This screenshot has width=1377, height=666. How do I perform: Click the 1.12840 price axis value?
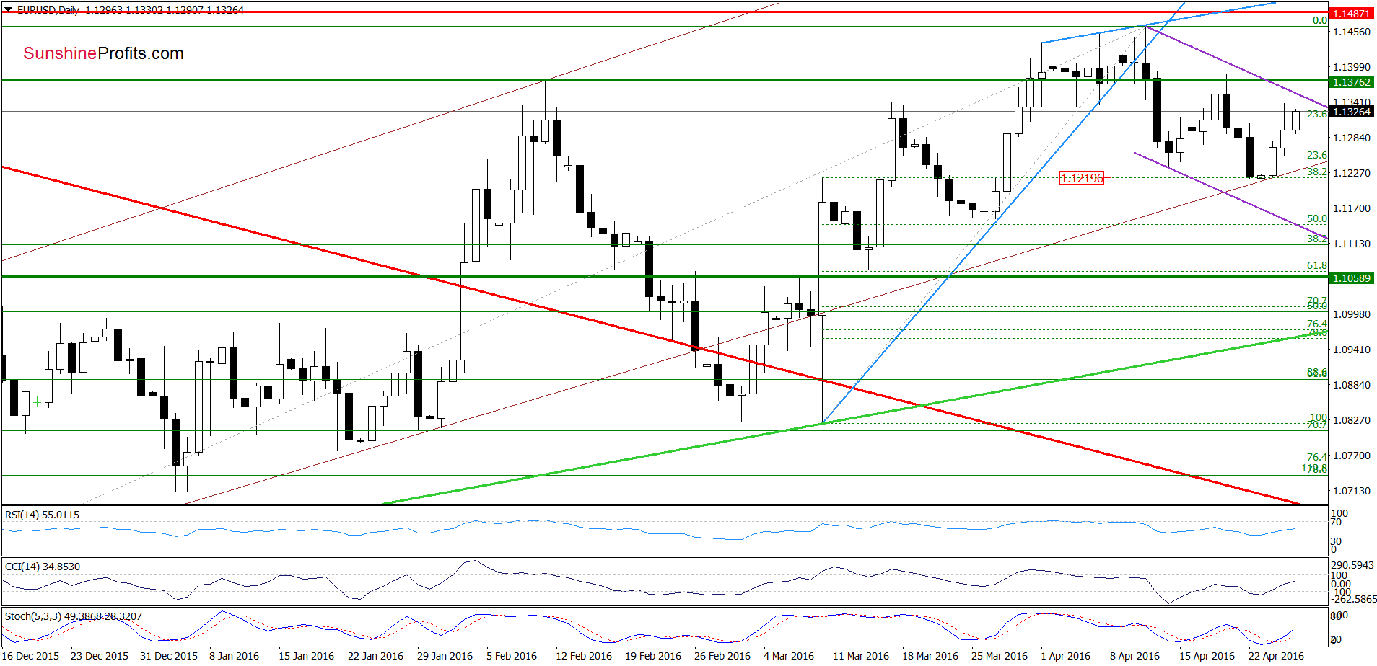pyautogui.click(x=1352, y=138)
